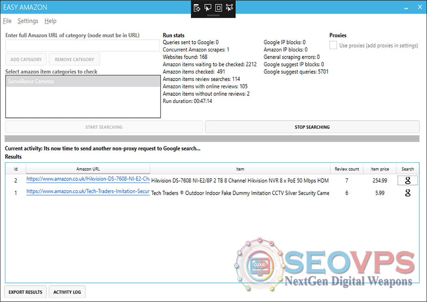Click Google suggest IP blocks: 0 stat
427x302 pixels.
(x=294, y=64)
